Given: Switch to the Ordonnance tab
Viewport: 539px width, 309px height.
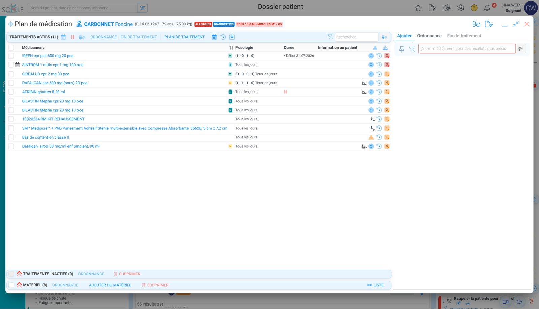Looking at the screenshot, I should [429, 36].
